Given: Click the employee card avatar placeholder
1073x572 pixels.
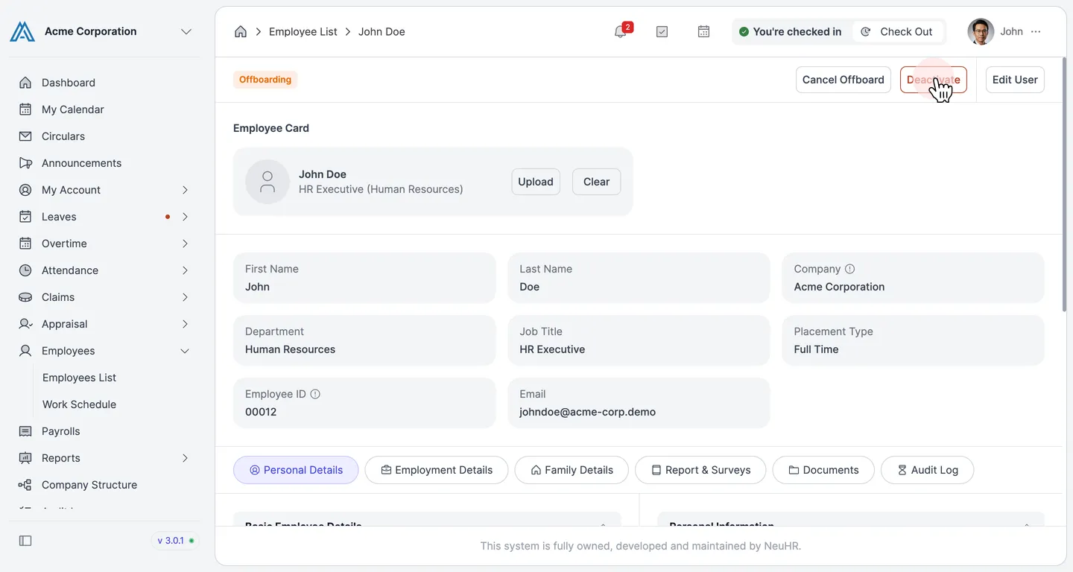Looking at the screenshot, I should (268, 182).
